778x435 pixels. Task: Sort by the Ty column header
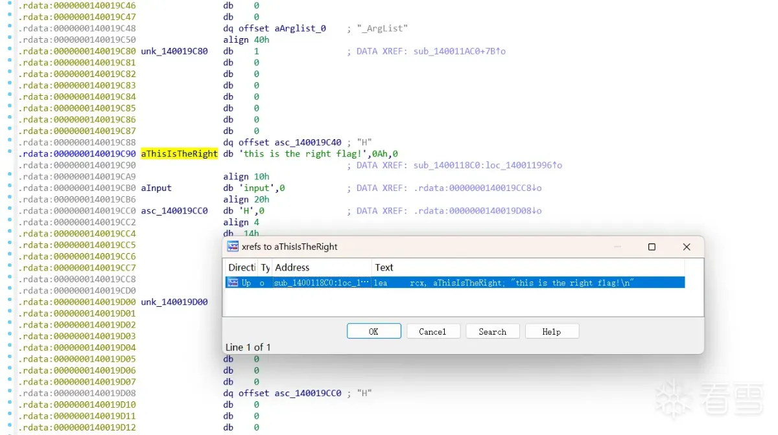[x=265, y=267]
